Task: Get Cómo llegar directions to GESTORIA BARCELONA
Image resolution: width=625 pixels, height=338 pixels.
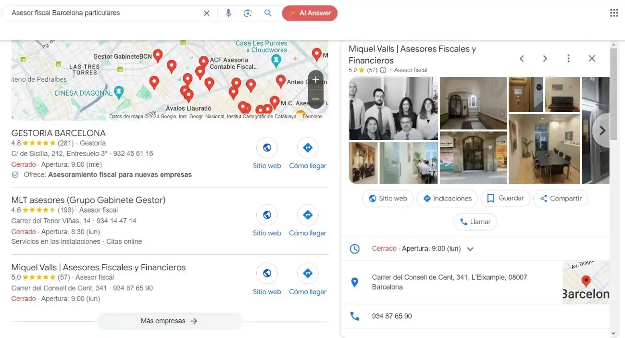Action: (x=308, y=153)
